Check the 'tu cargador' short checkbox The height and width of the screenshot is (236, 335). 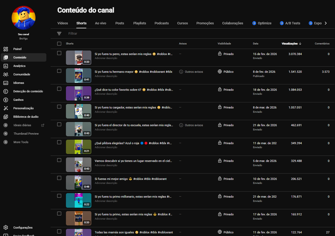[x=59, y=107]
